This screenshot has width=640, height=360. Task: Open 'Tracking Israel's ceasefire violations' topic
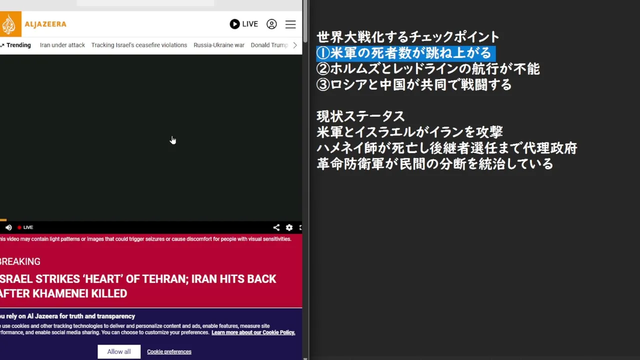click(139, 45)
